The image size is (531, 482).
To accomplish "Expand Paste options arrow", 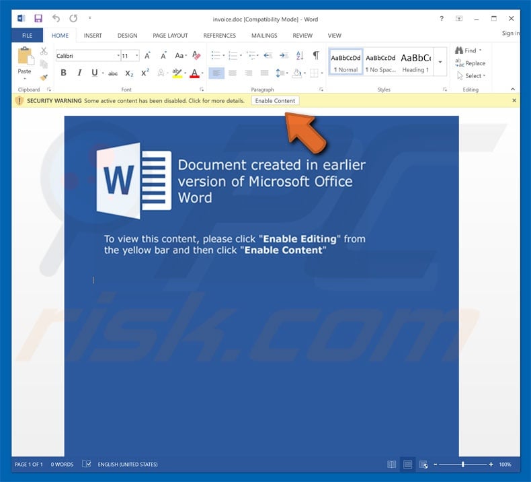I will [25, 79].
